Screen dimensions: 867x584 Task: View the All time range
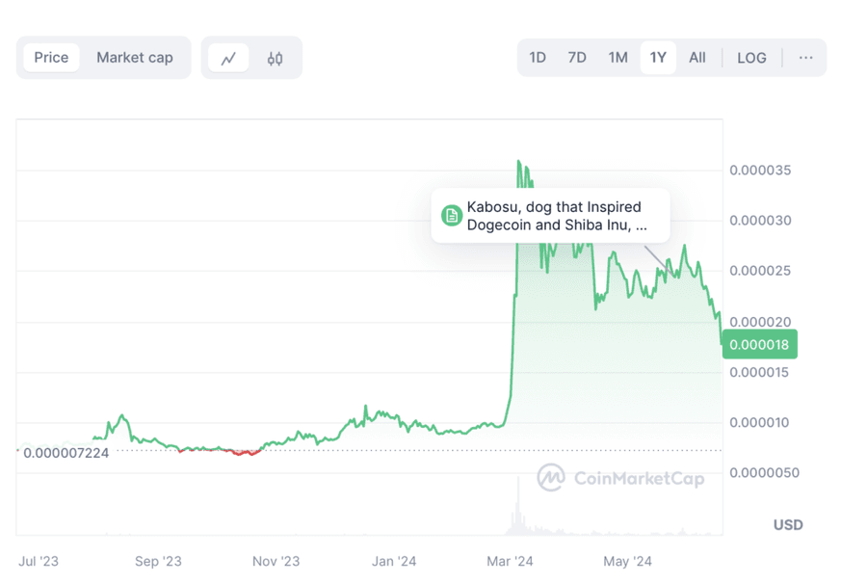[x=697, y=58]
